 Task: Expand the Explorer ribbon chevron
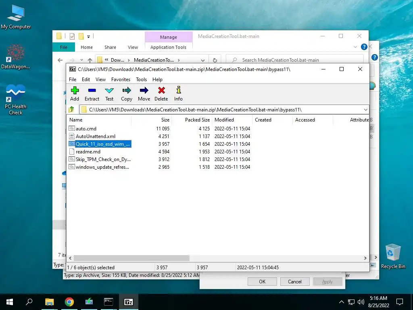355,47
